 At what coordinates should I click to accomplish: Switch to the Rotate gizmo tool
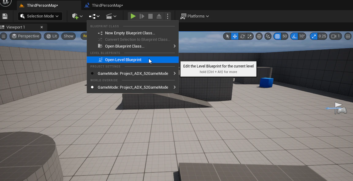242,36
